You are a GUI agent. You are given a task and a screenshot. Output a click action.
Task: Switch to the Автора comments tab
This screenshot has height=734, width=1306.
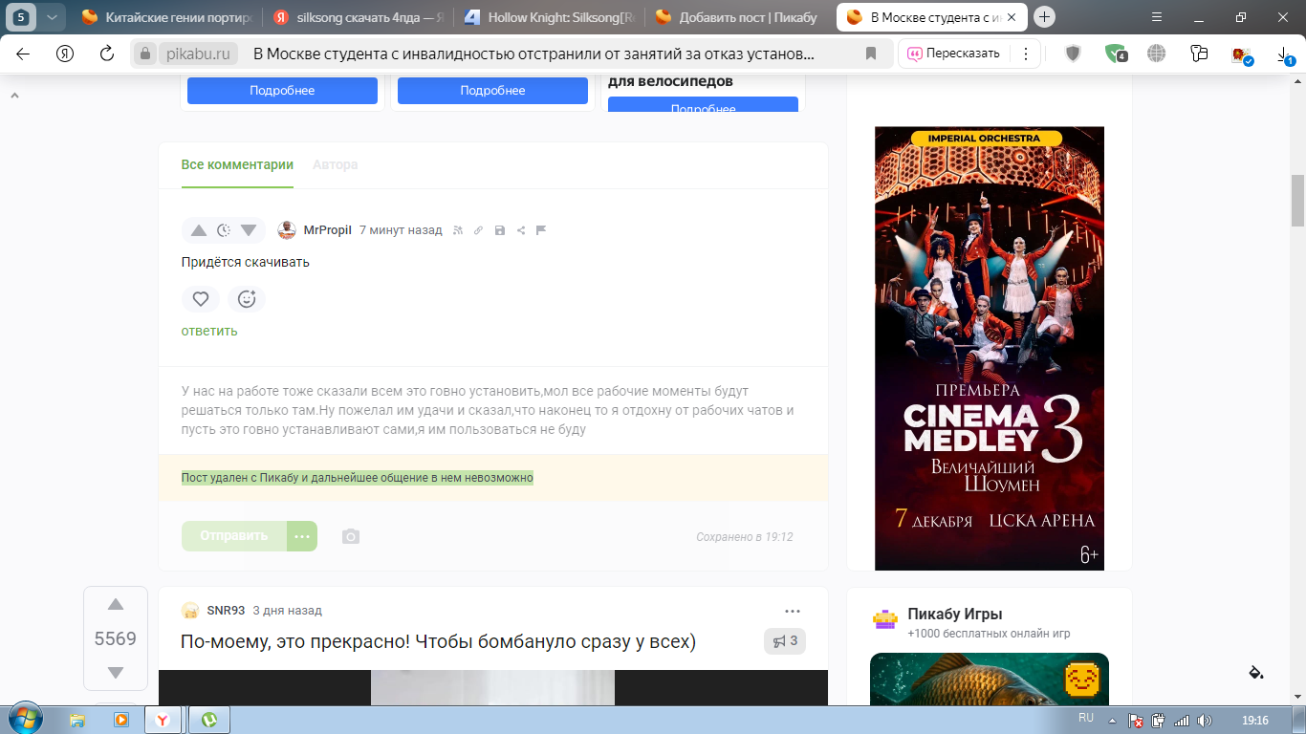tap(335, 164)
